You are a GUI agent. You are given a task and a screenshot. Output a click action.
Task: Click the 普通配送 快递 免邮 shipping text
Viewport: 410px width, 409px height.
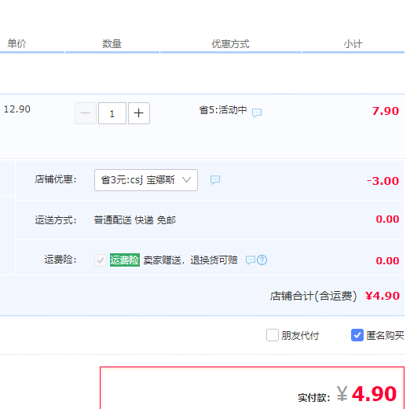tap(135, 220)
